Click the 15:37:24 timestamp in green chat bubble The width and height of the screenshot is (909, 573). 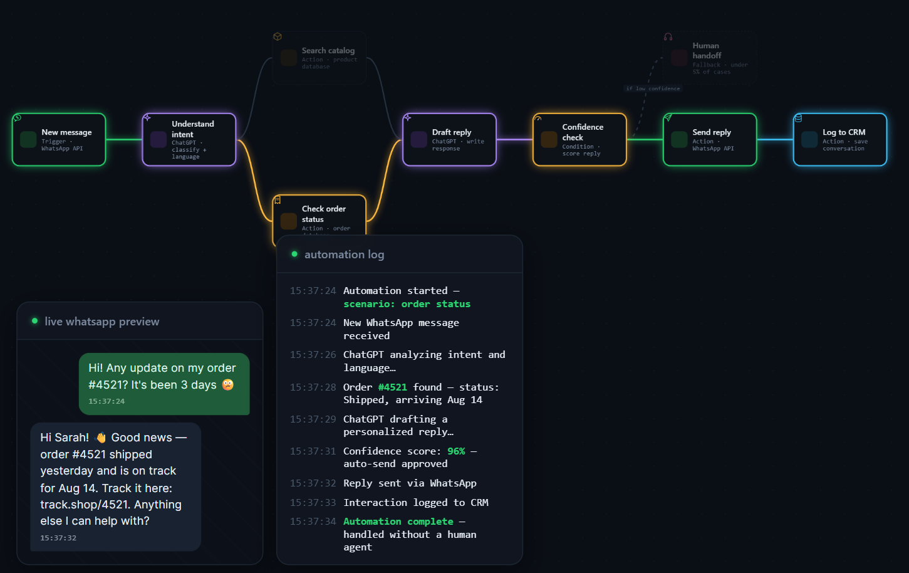pos(106,401)
